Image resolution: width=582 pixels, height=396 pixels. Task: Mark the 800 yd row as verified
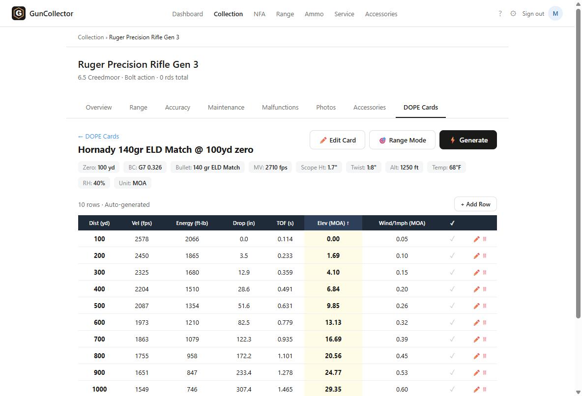(452, 356)
